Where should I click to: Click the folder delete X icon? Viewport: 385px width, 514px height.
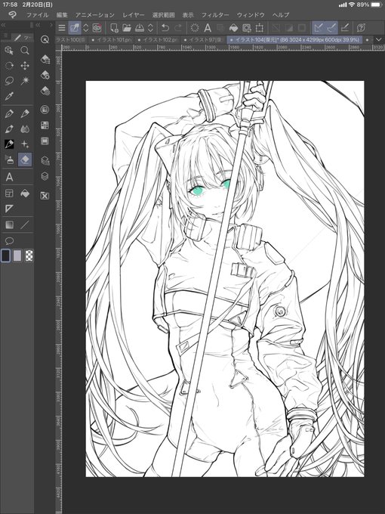coord(45,196)
